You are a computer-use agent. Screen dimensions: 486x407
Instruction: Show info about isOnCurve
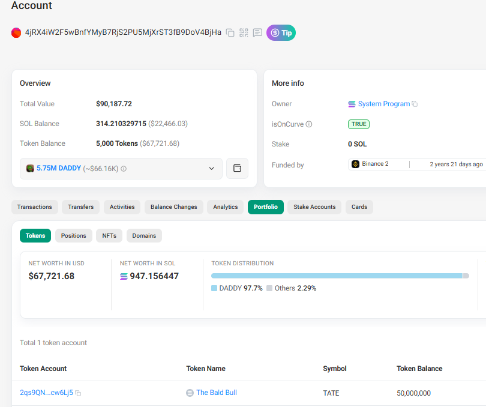pyautogui.click(x=309, y=124)
